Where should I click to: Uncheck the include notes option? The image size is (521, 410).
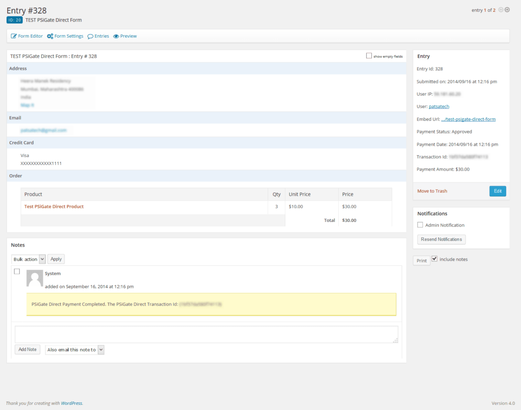click(x=434, y=258)
